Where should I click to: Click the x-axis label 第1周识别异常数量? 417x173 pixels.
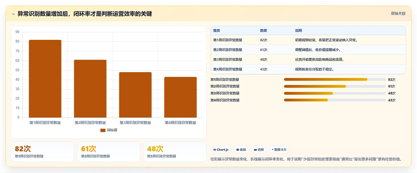coord(45,123)
